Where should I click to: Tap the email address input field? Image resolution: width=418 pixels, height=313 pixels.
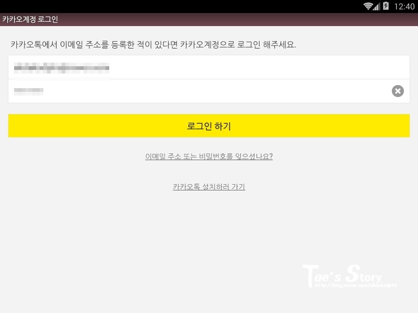(208, 67)
